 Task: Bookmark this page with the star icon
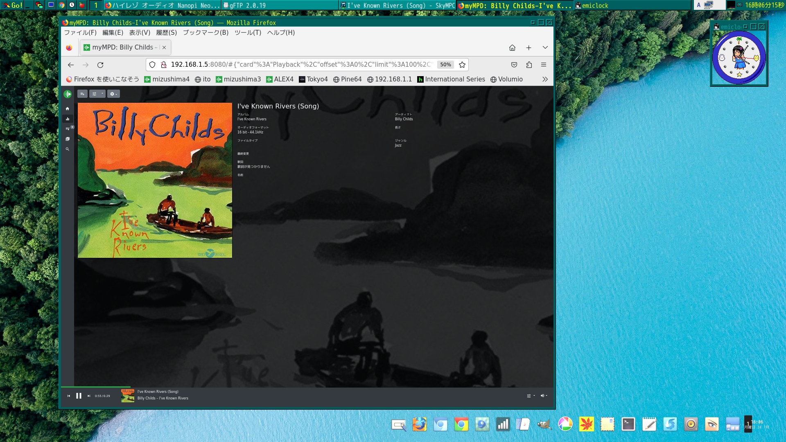coord(462,65)
